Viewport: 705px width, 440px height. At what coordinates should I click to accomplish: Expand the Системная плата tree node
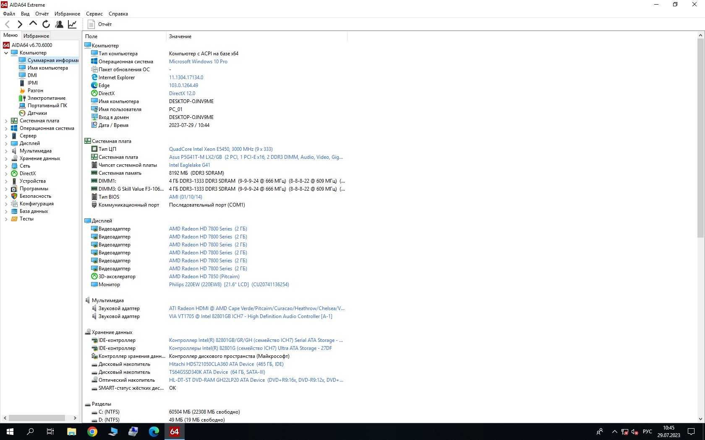click(x=6, y=121)
